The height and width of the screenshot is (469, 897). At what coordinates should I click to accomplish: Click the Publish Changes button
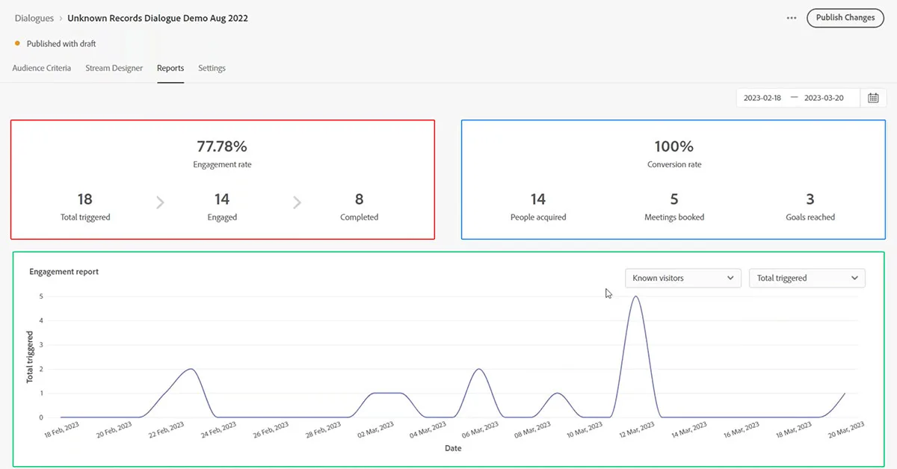pos(845,18)
